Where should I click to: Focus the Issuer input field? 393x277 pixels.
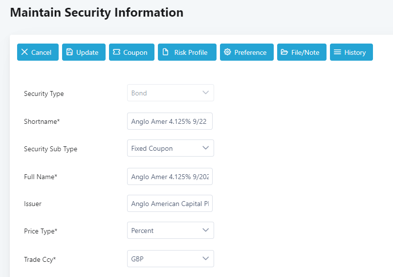coord(170,204)
